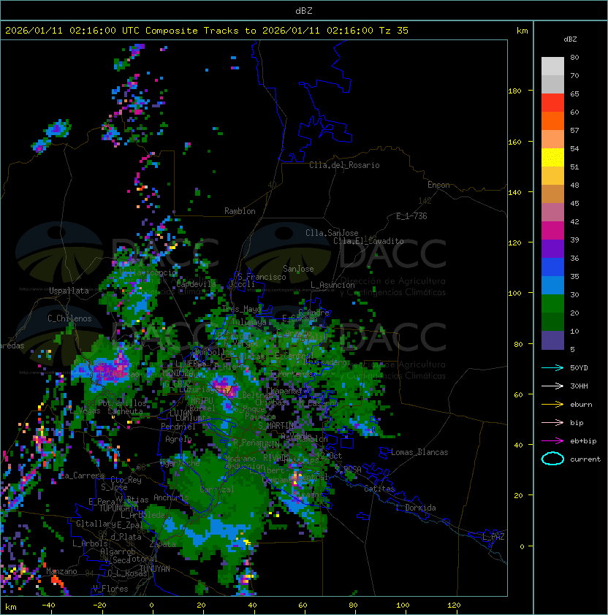The height and width of the screenshot is (615, 608).
Task: Click the 'Anchoris' map label
Action: 171,497
